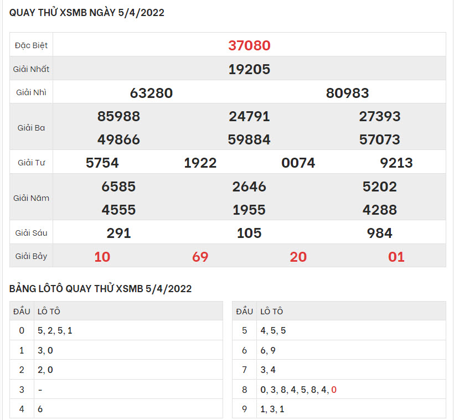The width and height of the screenshot is (454, 420).
Task: Click the BẢNG LÔTÔ QUAY THỬ XSMB heading
Action: click(100, 289)
